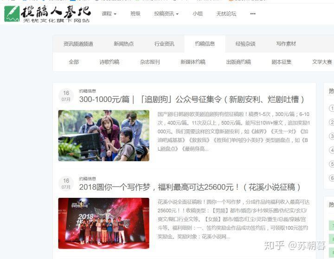Image resolution: width=334 pixels, height=259 pixels.
Task: Open the 追剧狗 公众号征集令 article title
Action: tap(192, 99)
